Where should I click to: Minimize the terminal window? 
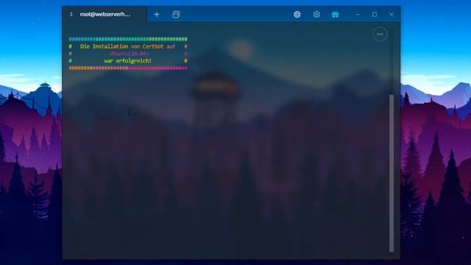click(x=358, y=15)
